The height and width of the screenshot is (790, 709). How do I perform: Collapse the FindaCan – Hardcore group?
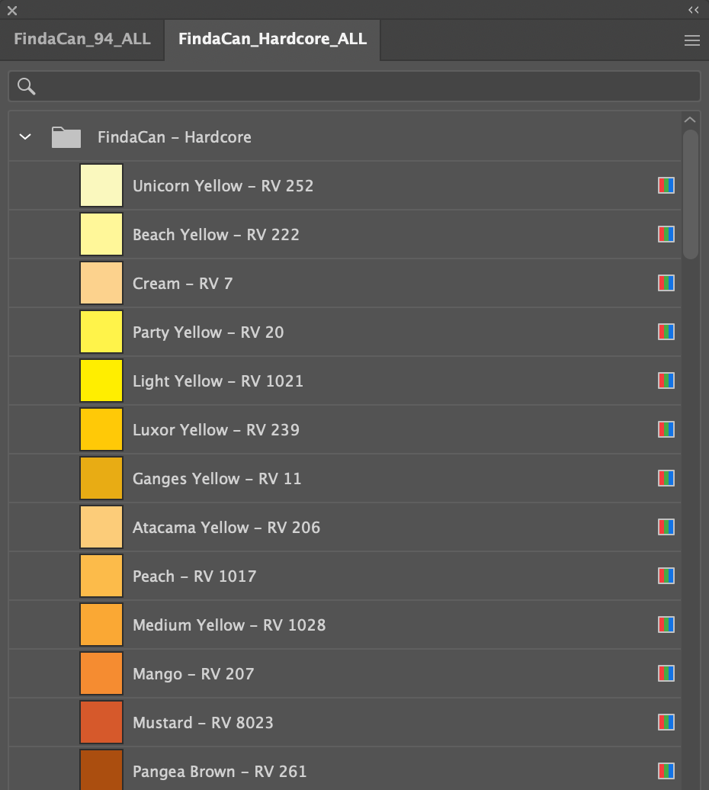click(x=25, y=136)
